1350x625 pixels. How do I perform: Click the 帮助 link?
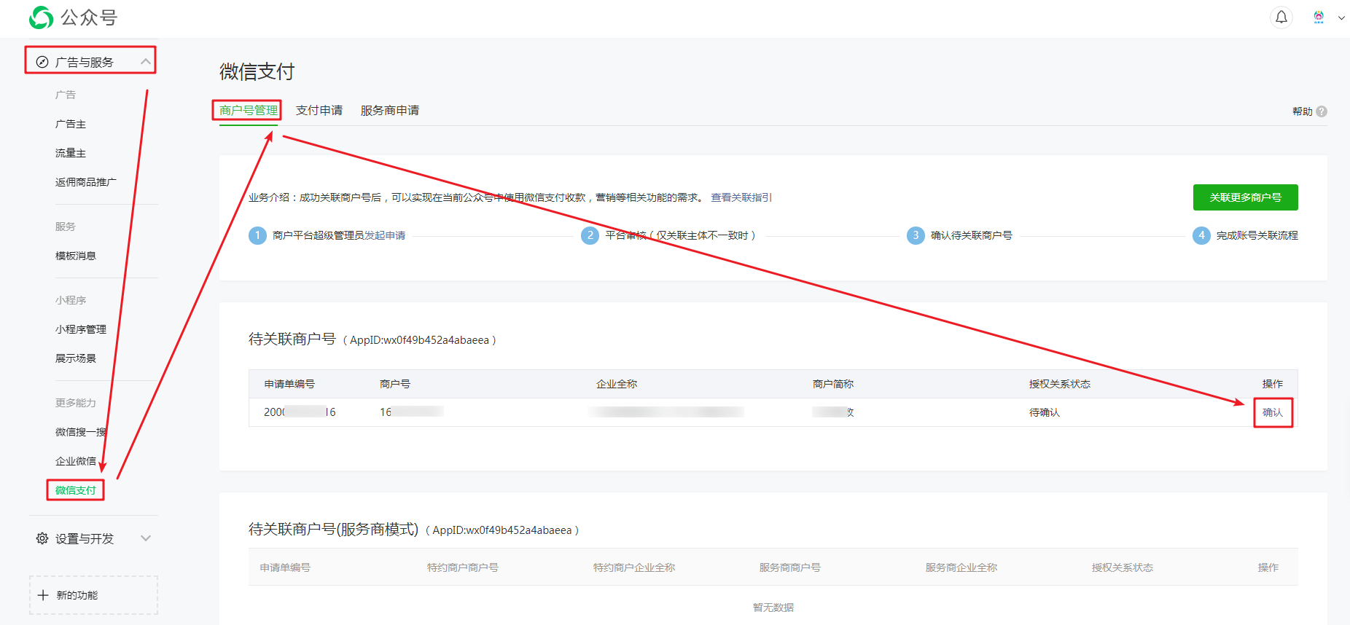pos(1302,111)
